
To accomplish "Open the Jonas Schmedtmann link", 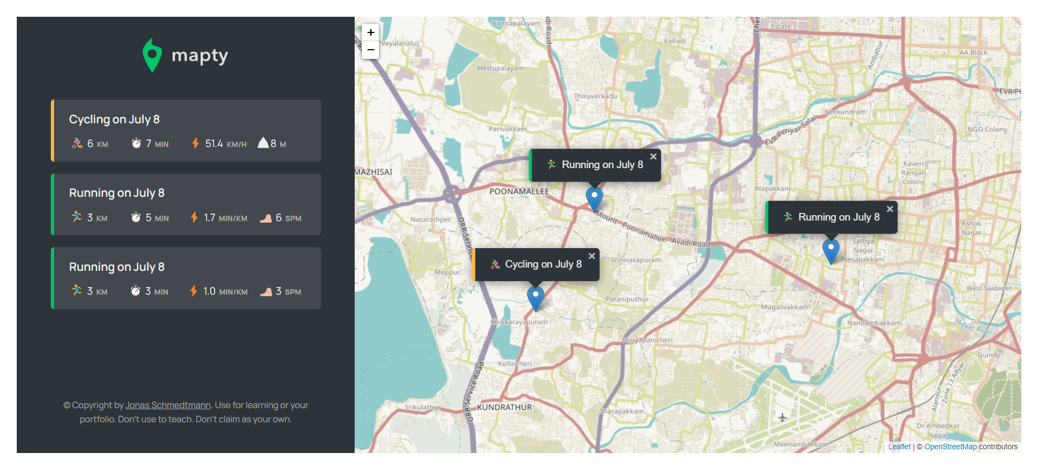I will tap(168, 405).
